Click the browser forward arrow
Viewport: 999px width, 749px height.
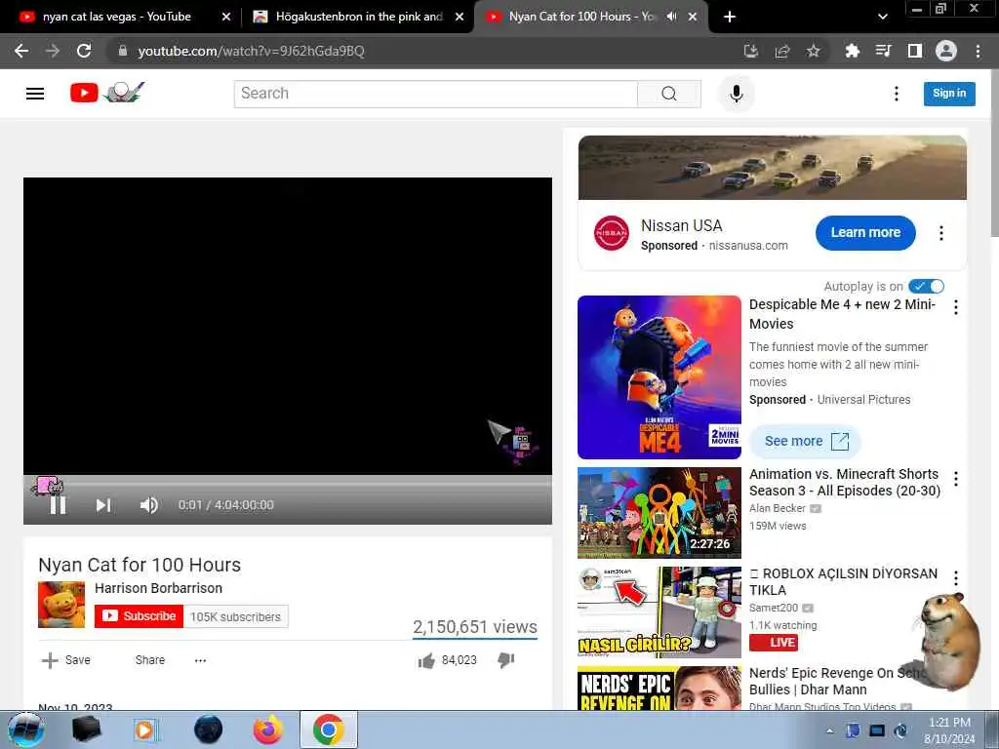[x=53, y=51]
